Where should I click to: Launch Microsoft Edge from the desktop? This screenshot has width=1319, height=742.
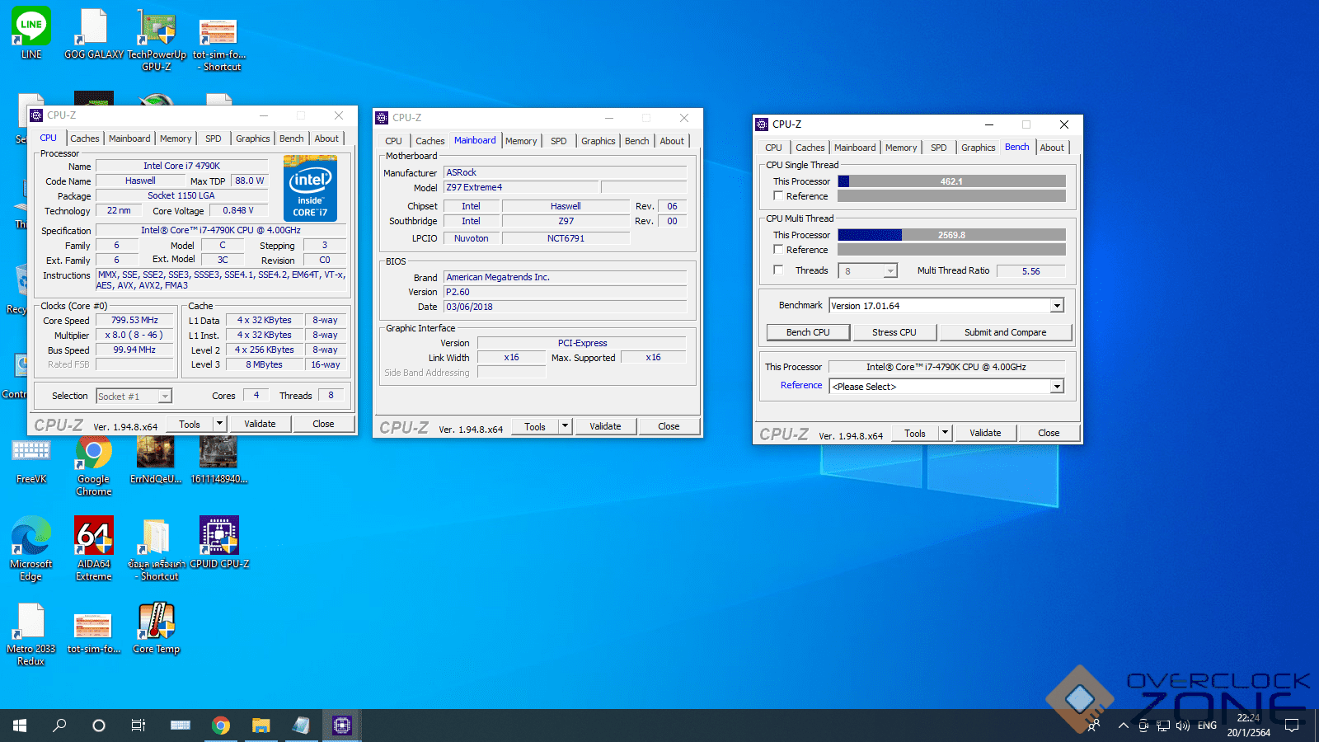coord(31,538)
